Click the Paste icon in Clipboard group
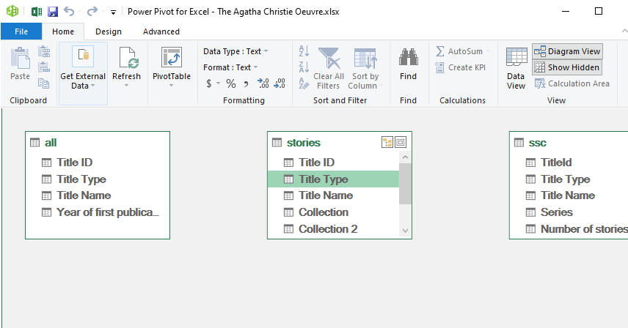Viewport: 628px width, 328px height. click(20, 64)
